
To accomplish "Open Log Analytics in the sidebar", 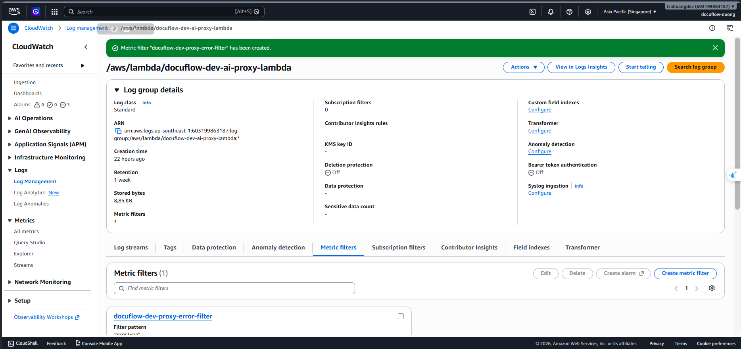I will [30, 193].
